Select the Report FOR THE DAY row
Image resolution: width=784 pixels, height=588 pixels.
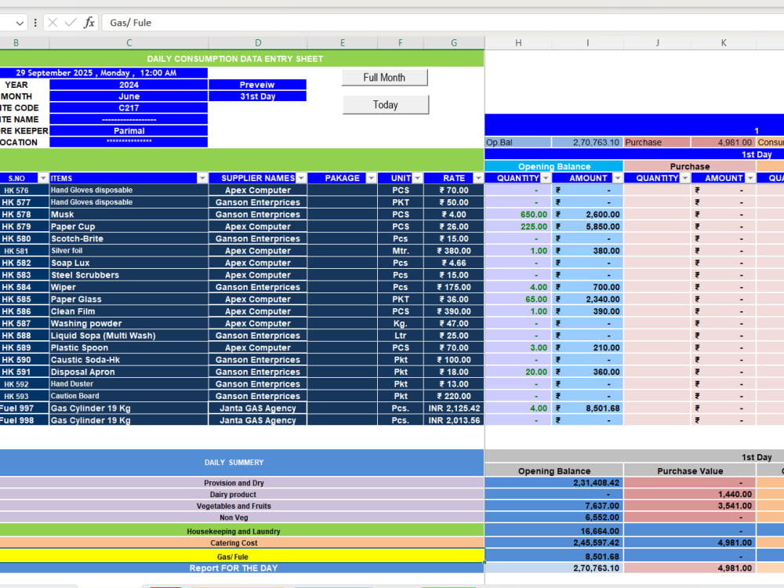click(x=241, y=568)
